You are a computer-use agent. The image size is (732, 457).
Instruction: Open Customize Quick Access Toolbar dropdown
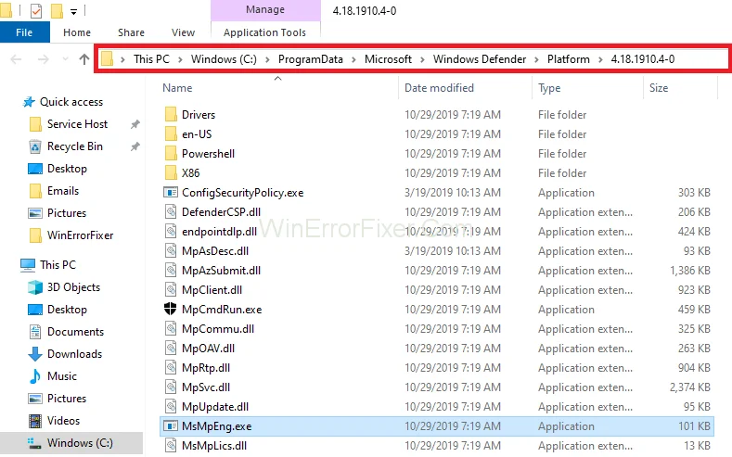click(x=75, y=11)
